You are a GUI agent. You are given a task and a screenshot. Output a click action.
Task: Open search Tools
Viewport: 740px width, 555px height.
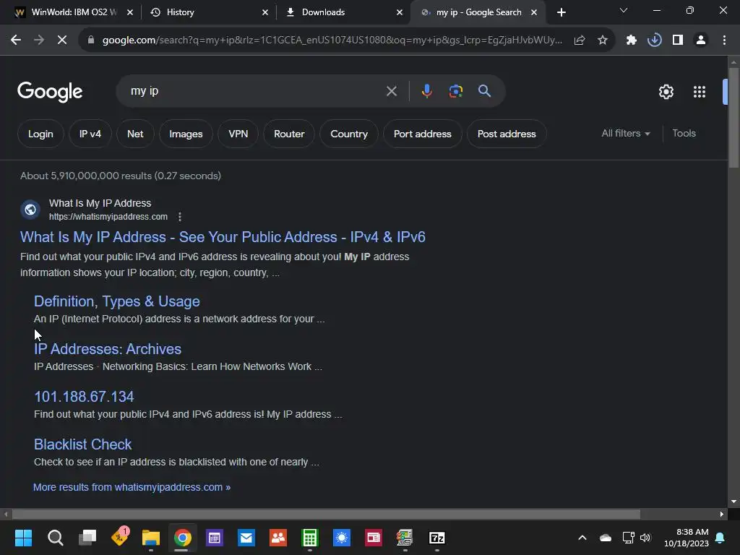coord(684,134)
